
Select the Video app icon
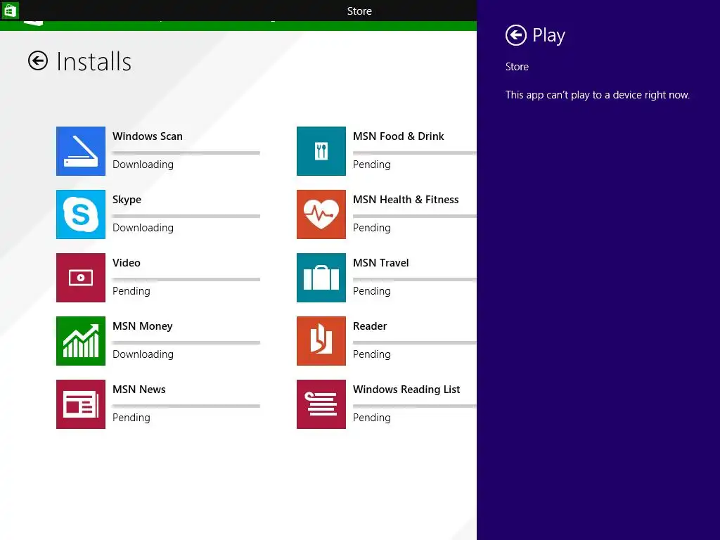tap(81, 278)
